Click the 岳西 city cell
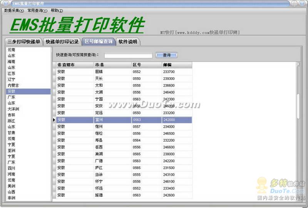308x208 pixels. click(x=112, y=147)
